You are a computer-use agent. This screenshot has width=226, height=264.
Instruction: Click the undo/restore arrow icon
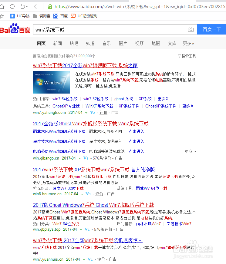(22, 7)
